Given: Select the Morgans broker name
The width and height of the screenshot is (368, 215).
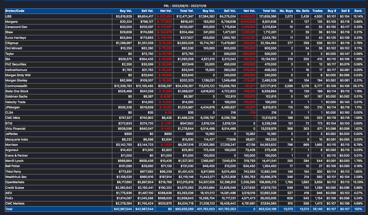Looking at the screenshot, I should tap(12, 22).
